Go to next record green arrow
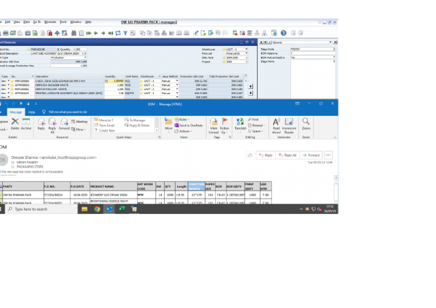 103,33
